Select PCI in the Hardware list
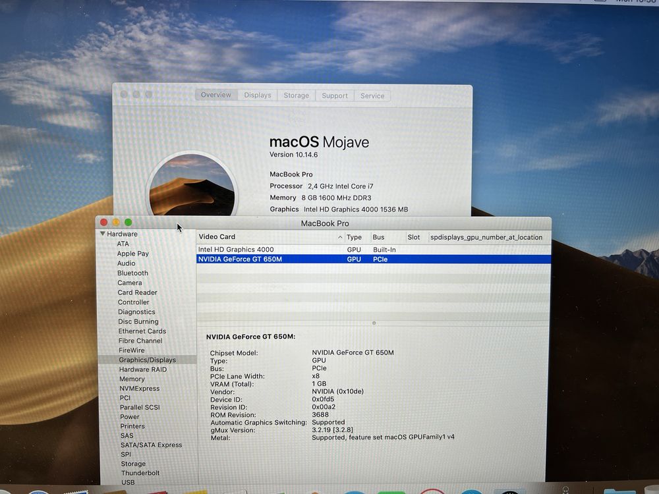 coord(125,398)
